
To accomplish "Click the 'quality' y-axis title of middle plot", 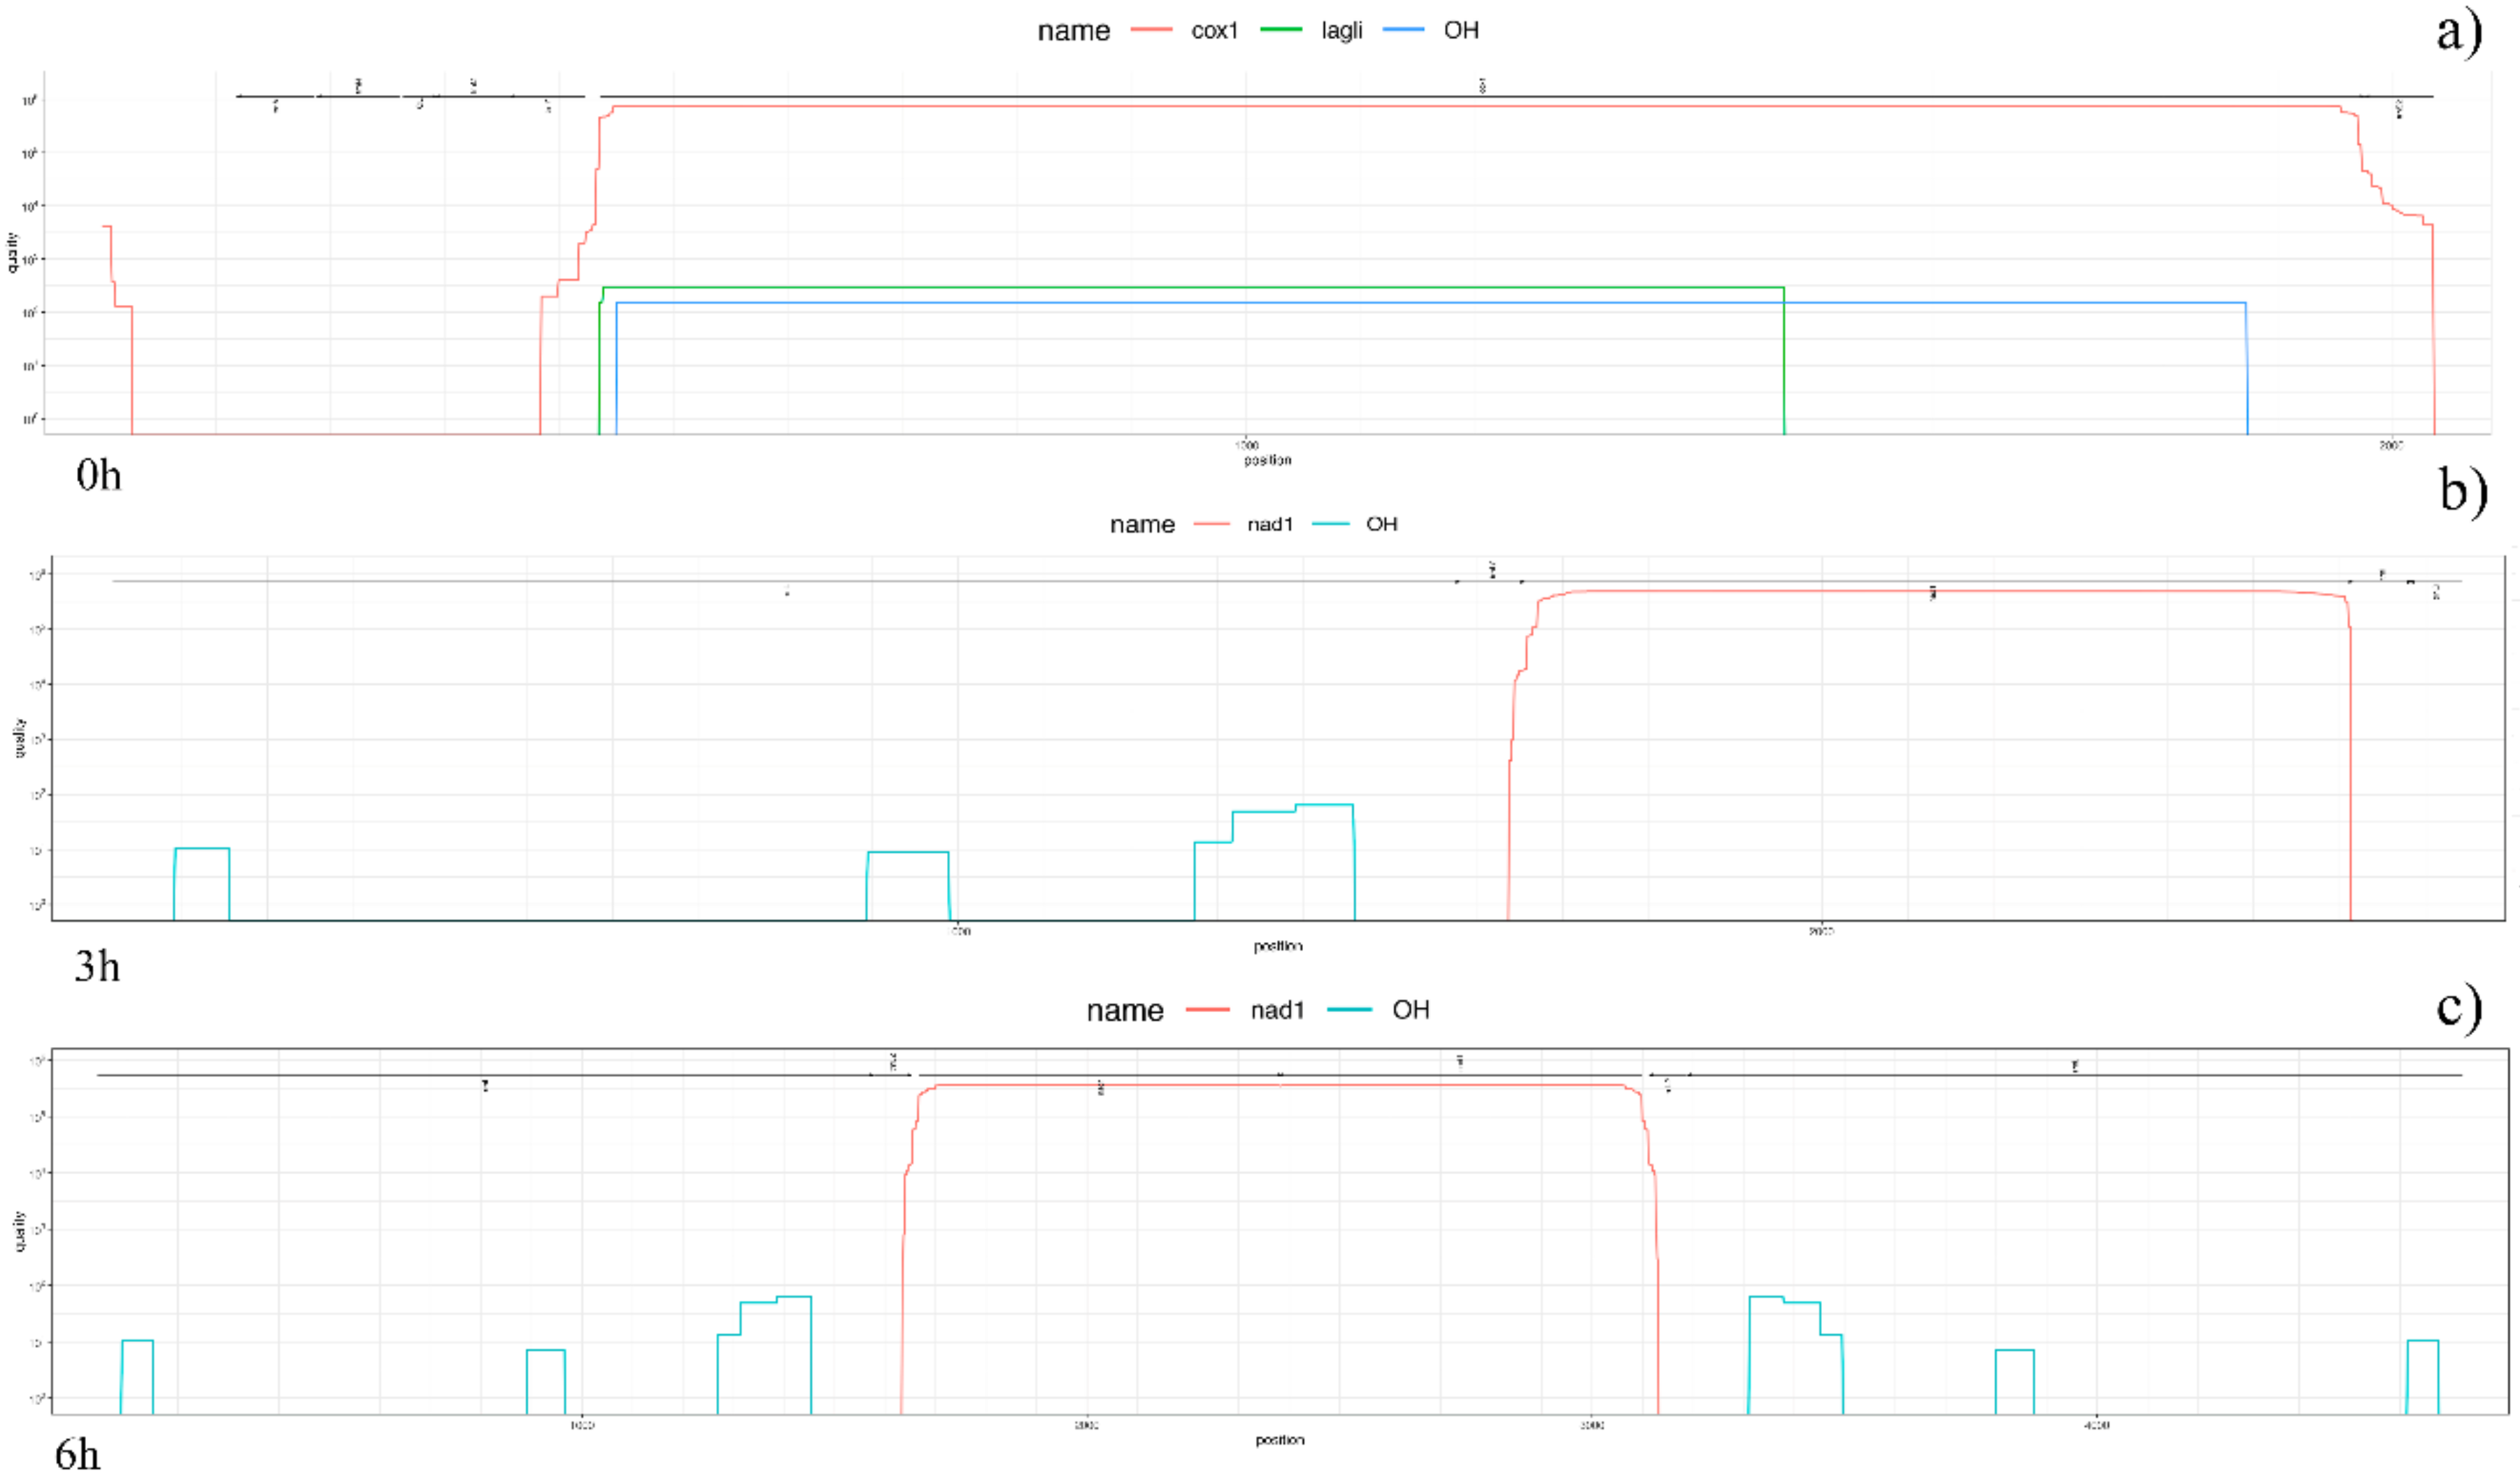I will (19, 737).
